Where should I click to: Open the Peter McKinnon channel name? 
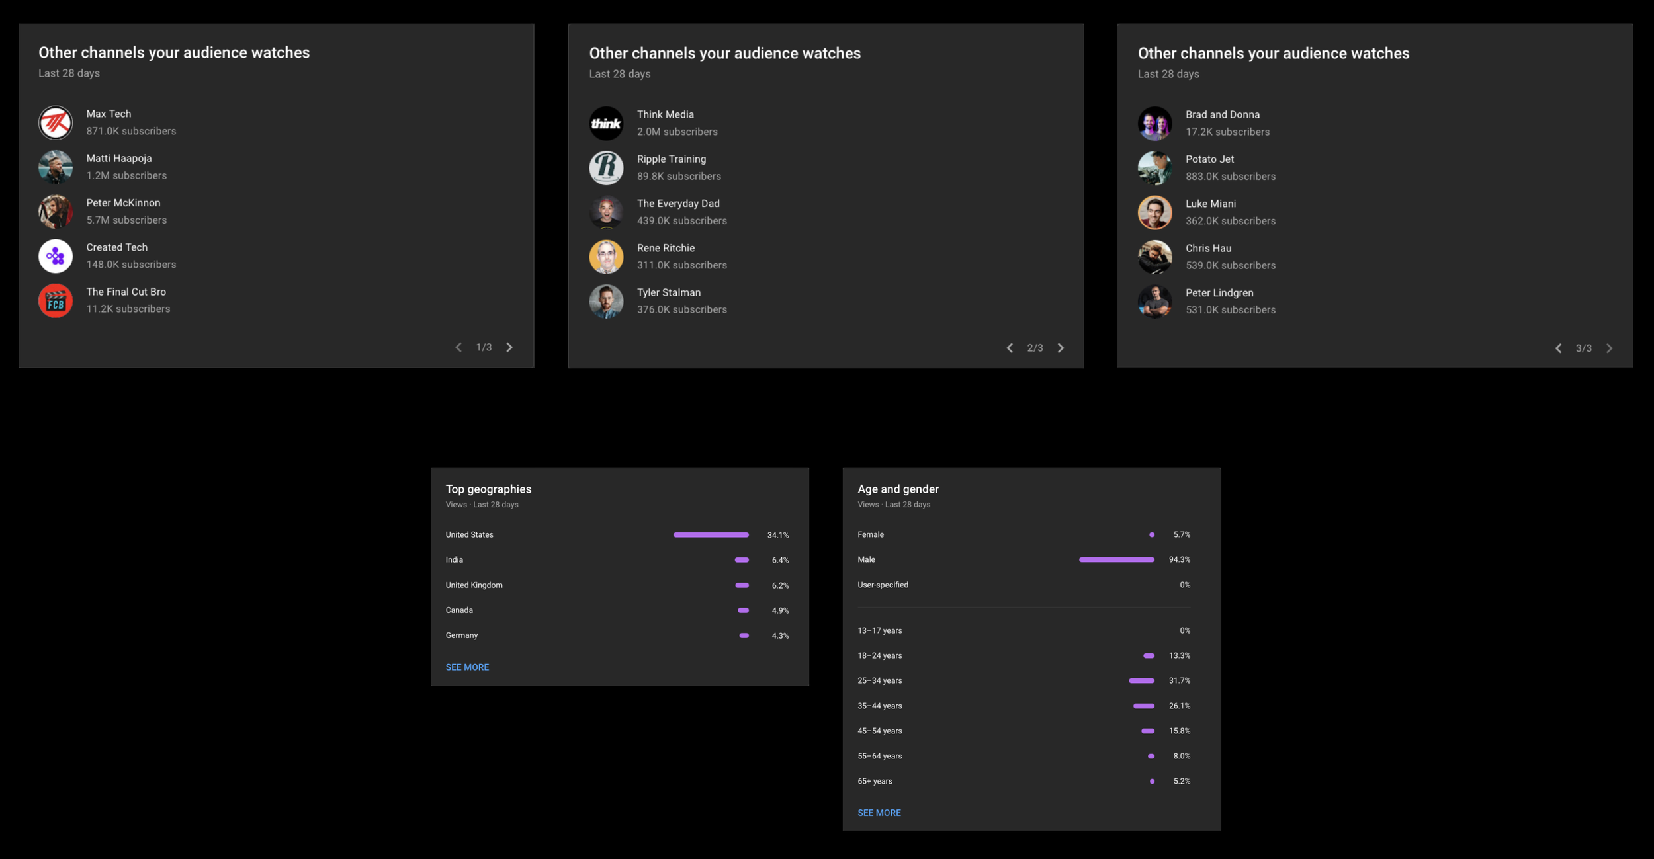click(x=123, y=203)
